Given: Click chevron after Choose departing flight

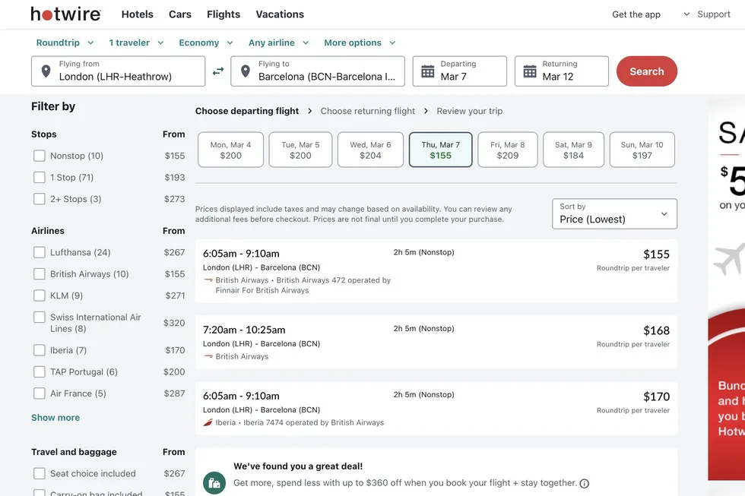Looking at the screenshot, I should (x=310, y=111).
